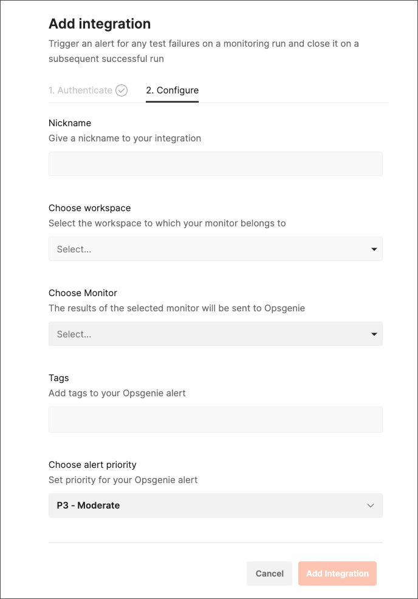Click the alert priority chevron icon
The height and width of the screenshot is (599, 418).
[x=370, y=506]
